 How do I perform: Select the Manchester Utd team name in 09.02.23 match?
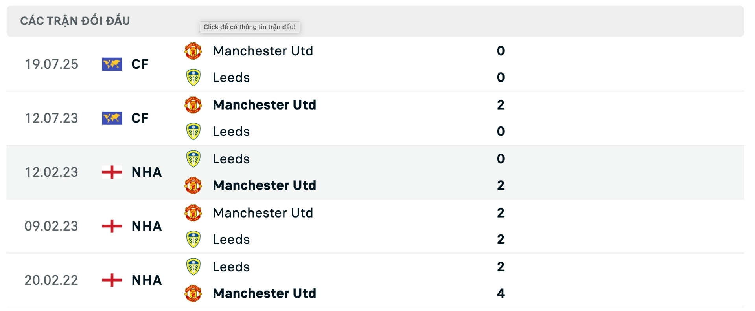(x=263, y=213)
